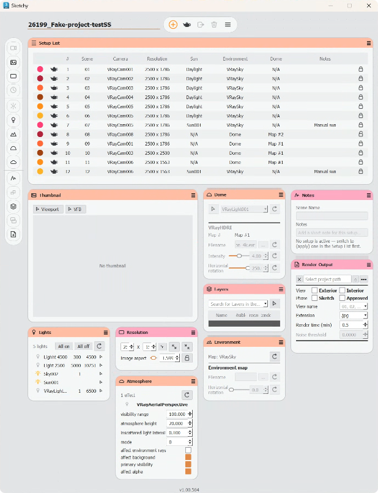Open the Setup List panel menu
Screen dimensions: 378x493
click(369, 43)
